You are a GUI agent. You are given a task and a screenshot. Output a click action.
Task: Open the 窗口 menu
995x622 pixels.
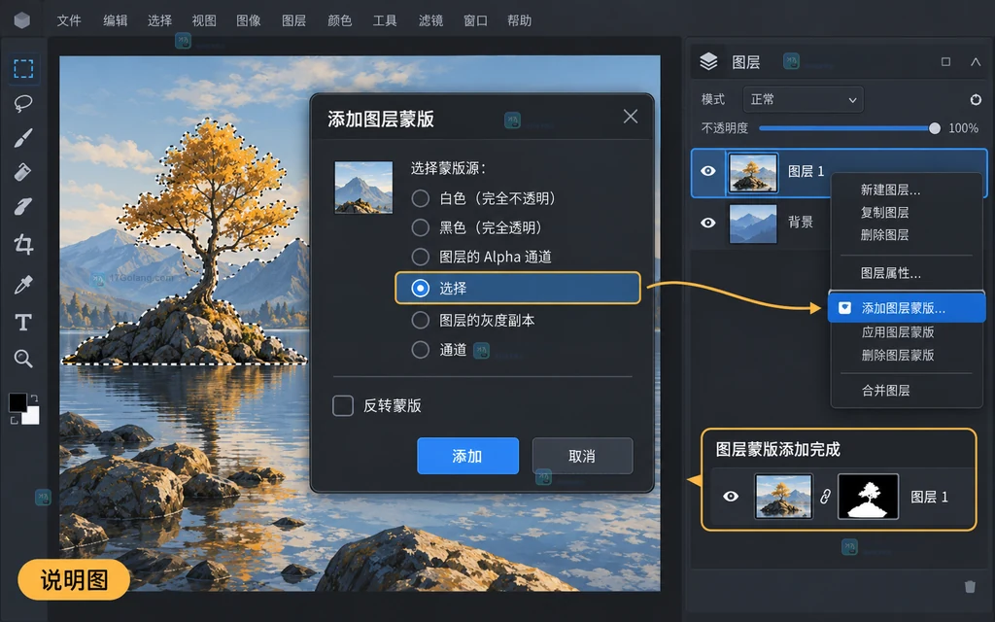click(x=475, y=20)
